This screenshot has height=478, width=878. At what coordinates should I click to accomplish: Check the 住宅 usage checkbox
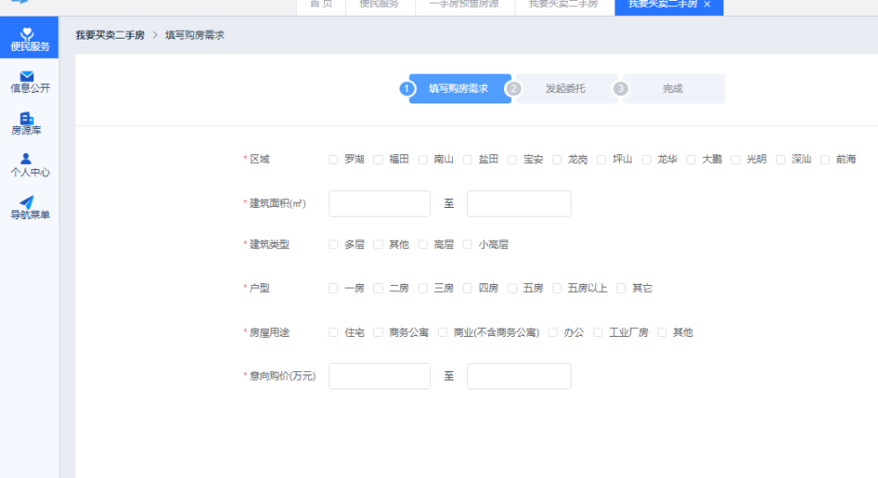click(333, 332)
